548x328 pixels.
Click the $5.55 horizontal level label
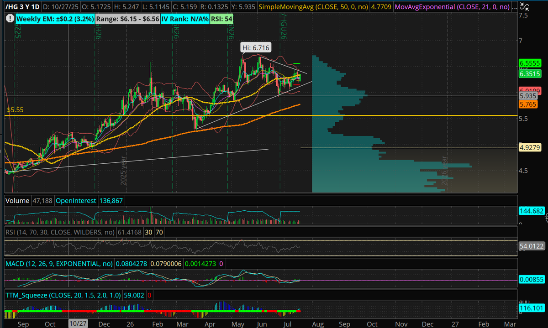(x=15, y=110)
